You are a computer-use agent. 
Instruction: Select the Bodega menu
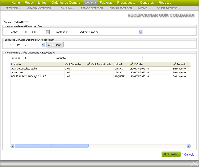pyautogui.click(x=90, y=3)
